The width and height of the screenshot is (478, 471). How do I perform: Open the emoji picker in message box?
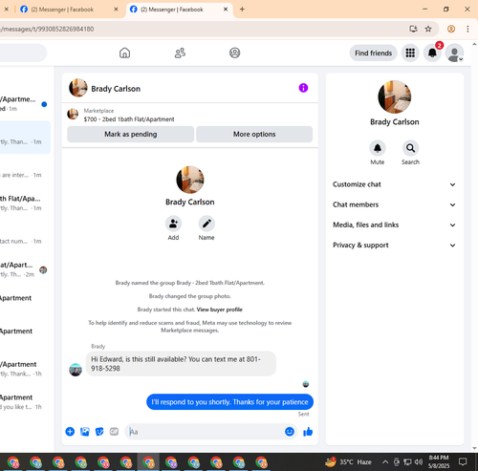tap(290, 432)
